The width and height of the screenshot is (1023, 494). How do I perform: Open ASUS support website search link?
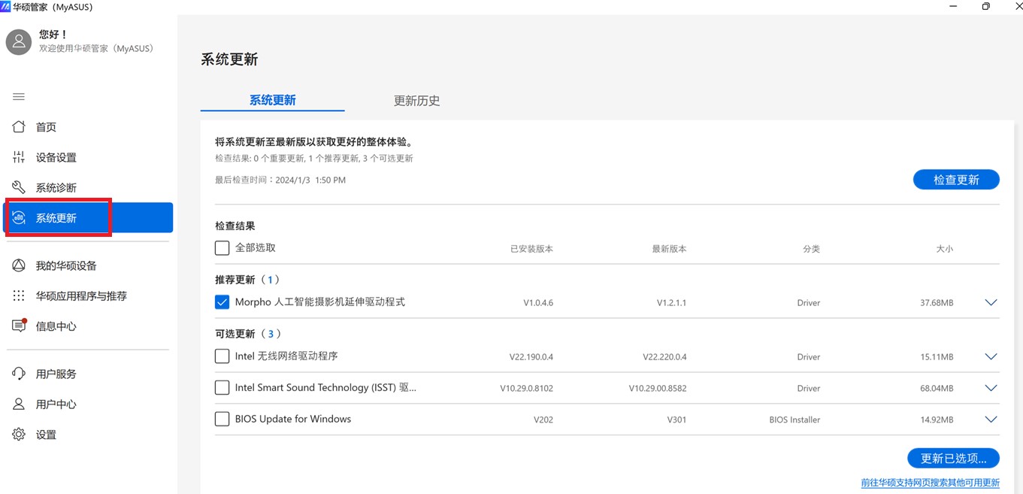930,483
